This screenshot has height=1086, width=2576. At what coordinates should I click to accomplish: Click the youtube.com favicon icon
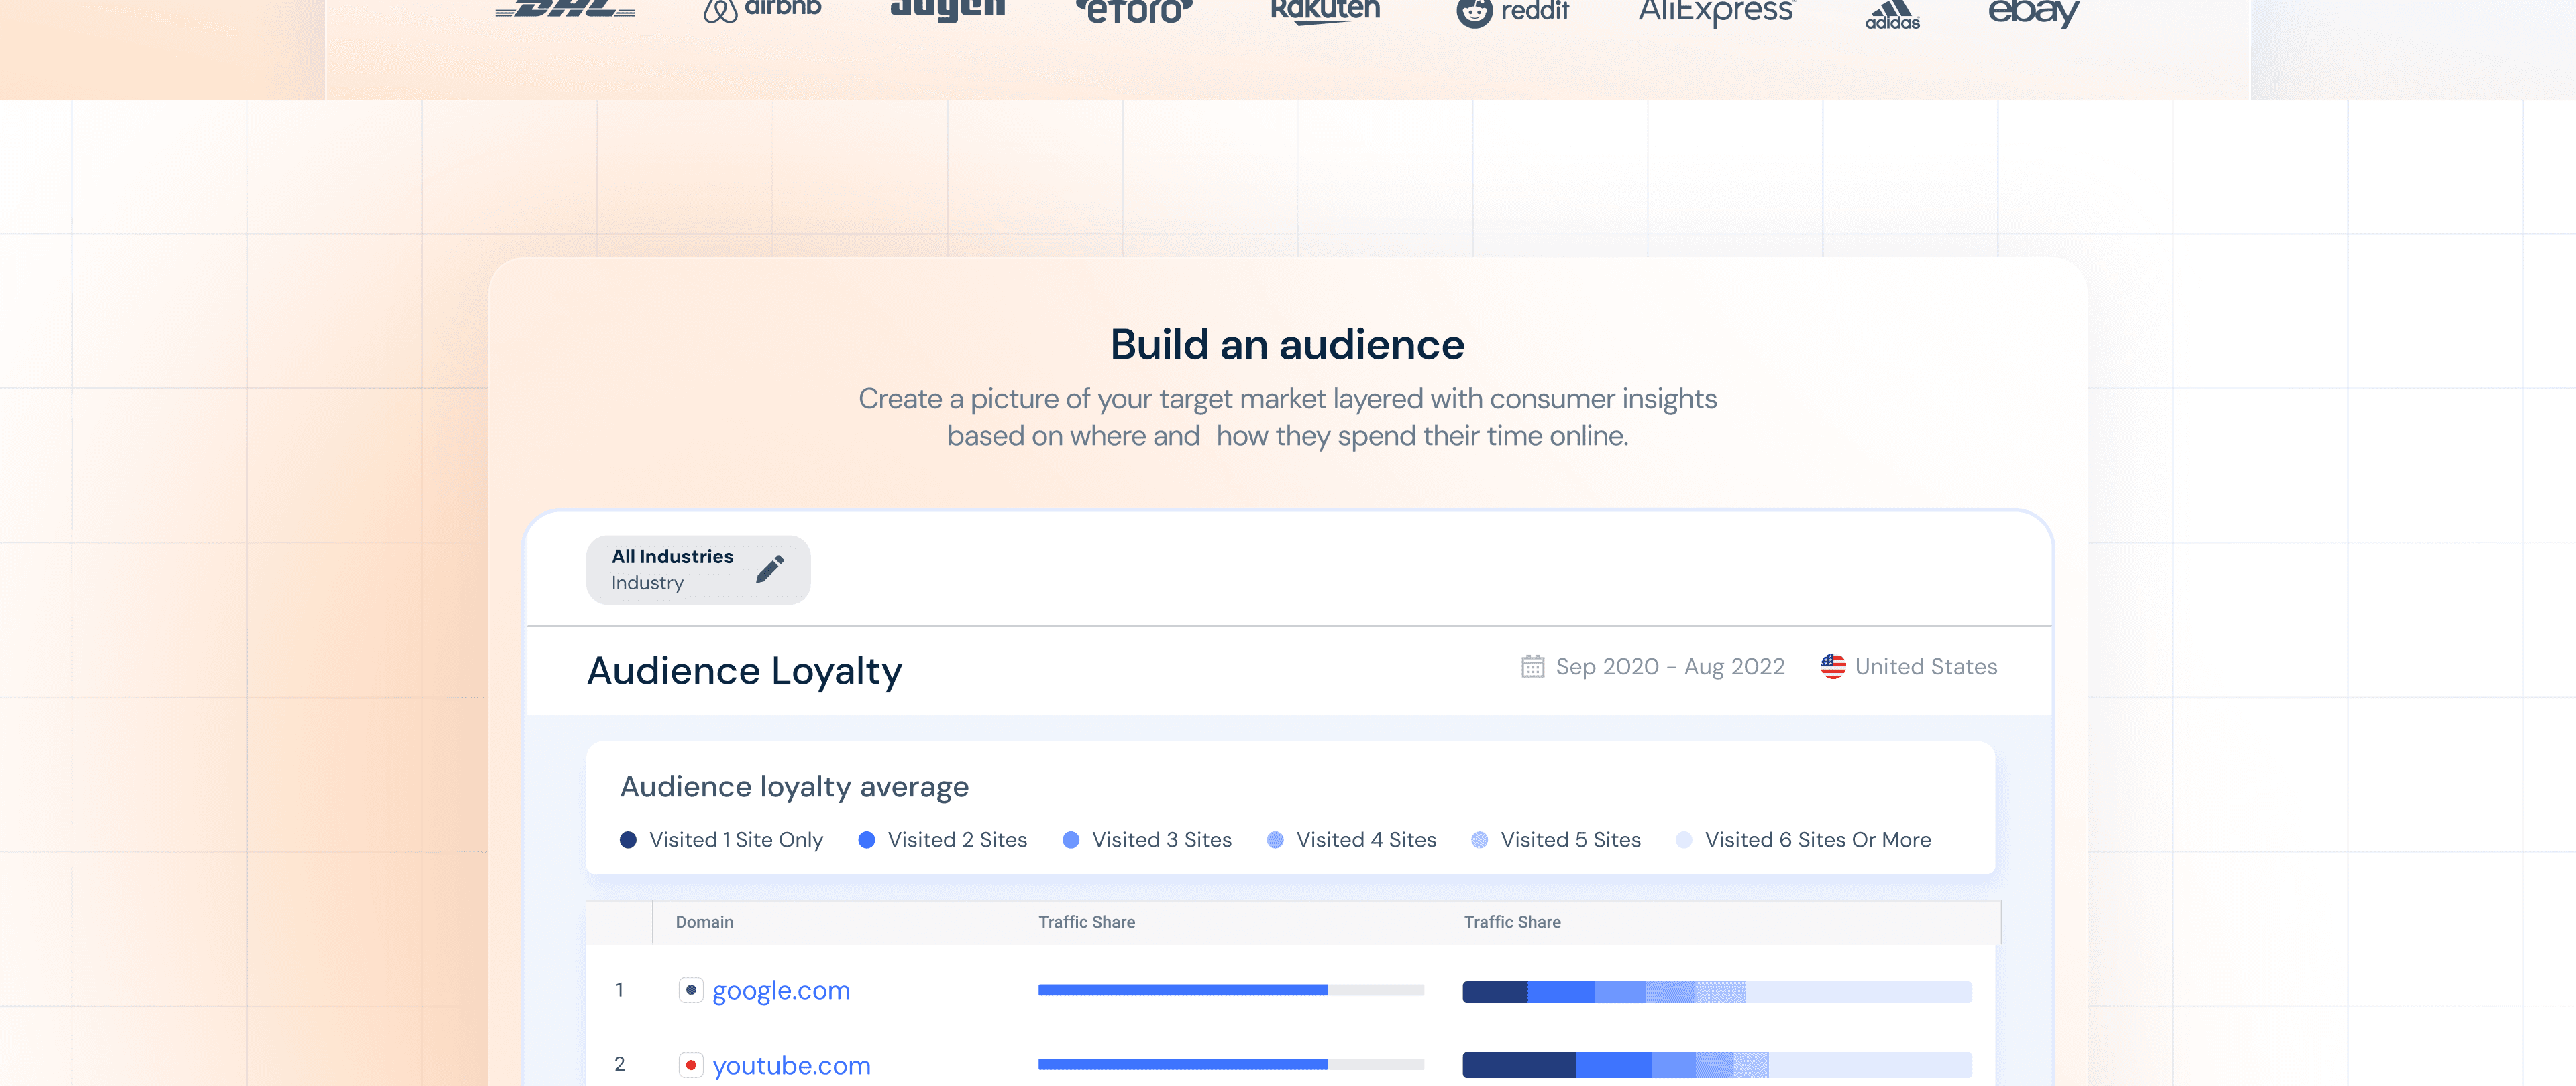[690, 1065]
